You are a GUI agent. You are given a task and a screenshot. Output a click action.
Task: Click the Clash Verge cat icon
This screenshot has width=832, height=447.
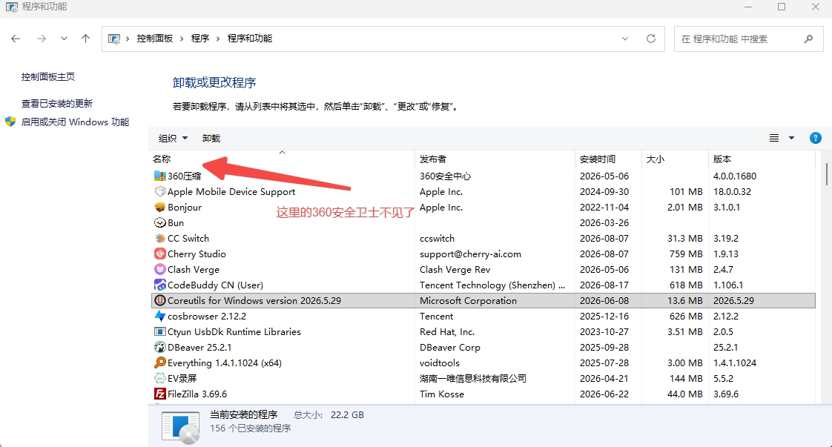point(159,269)
